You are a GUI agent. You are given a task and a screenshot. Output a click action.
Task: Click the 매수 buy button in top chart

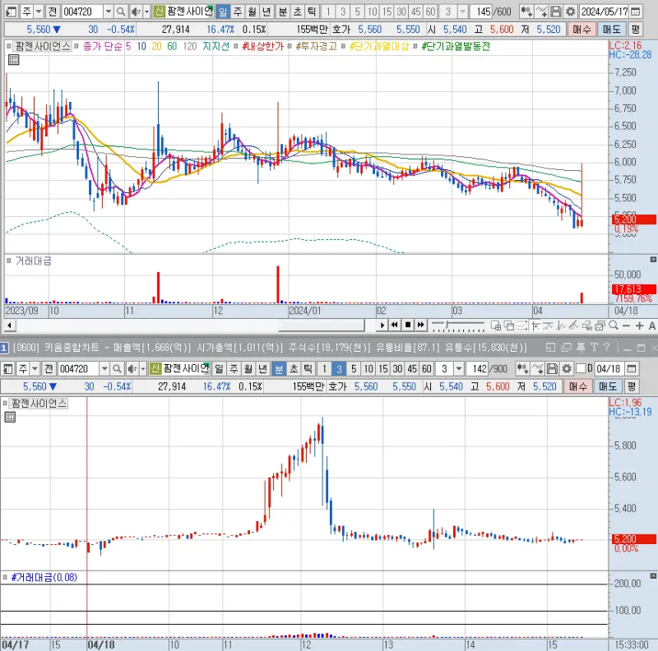(582, 30)
